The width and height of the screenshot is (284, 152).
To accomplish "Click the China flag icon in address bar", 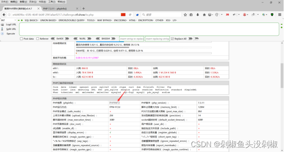I will click(x=123, y=15).
